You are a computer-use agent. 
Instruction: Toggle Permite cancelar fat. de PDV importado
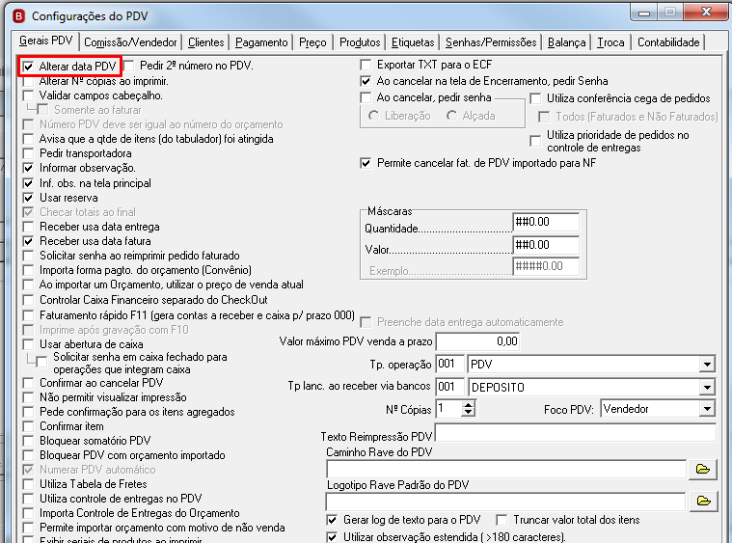point(366,163)
